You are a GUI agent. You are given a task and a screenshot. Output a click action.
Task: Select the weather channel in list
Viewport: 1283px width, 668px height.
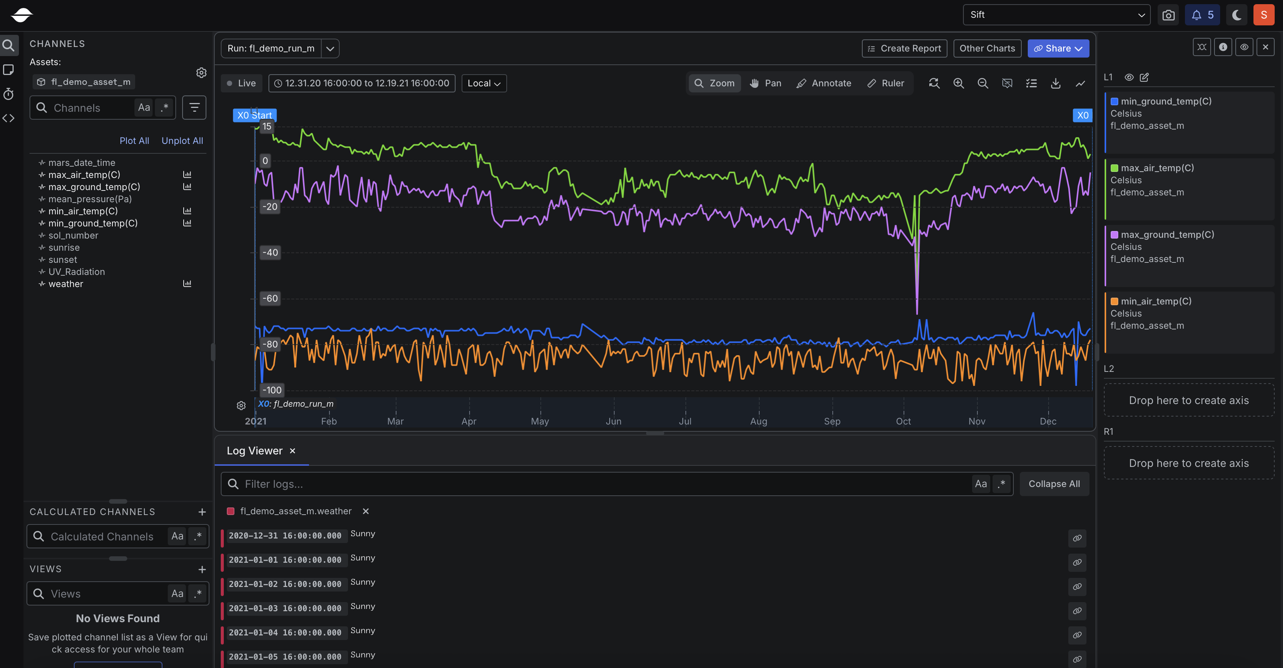66,284
